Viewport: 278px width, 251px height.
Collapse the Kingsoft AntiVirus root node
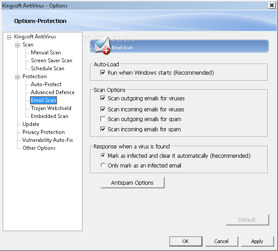(9, 37)
